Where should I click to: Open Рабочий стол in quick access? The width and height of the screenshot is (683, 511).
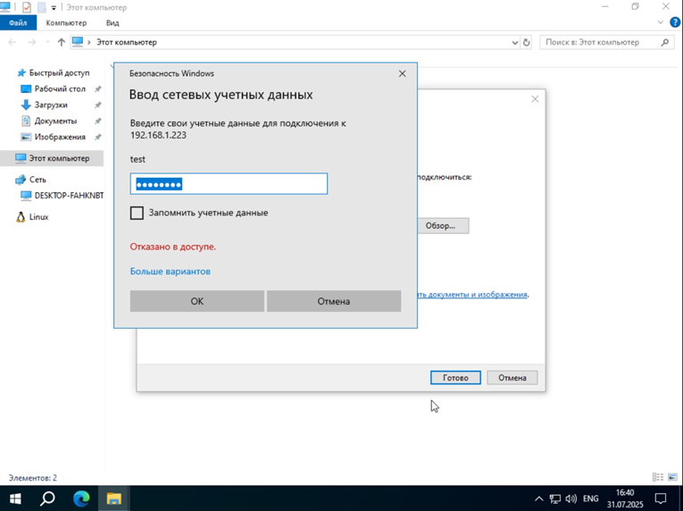pos(60,89)
